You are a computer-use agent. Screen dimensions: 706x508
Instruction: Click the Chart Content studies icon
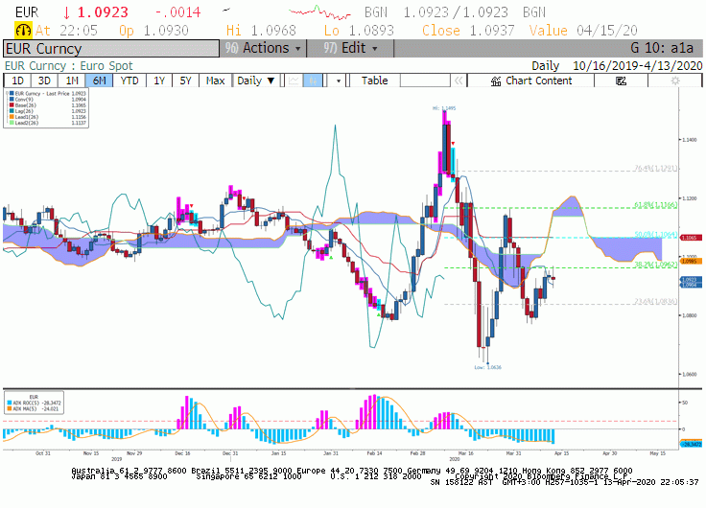[x=496, y=81]
